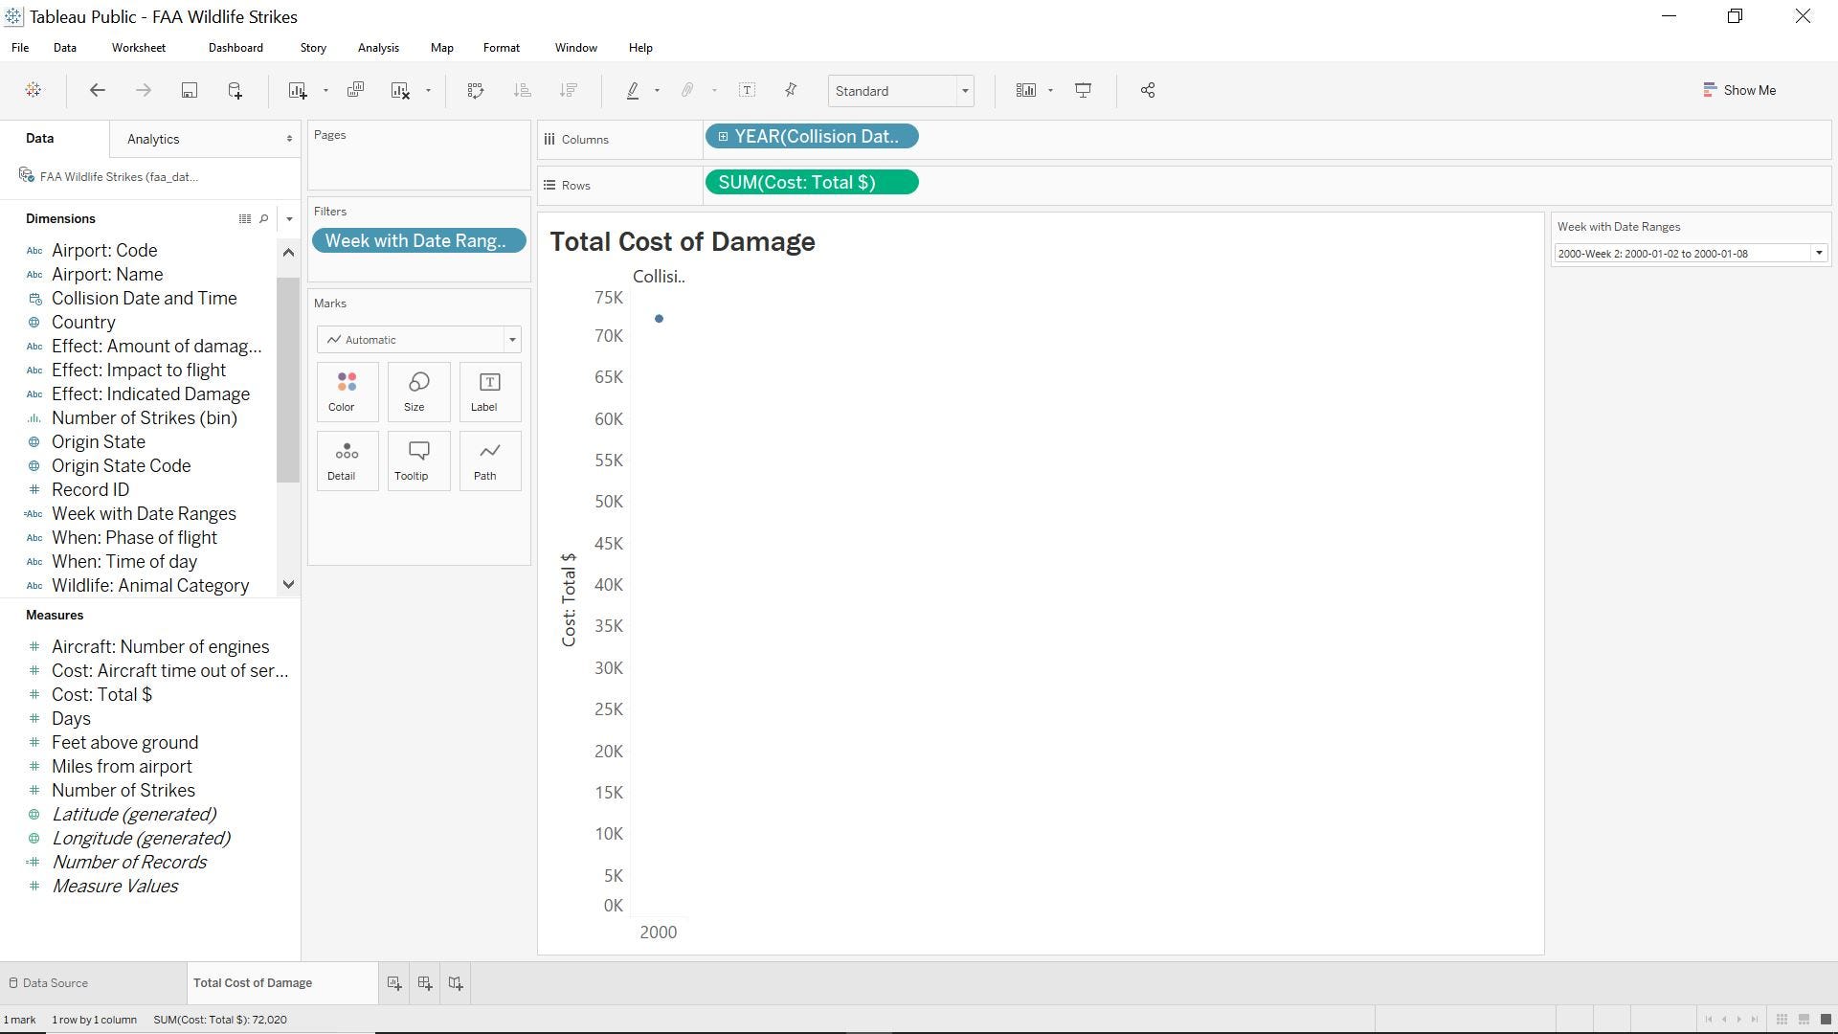Click the Undo back arrow
The width and height of the screenshot is (1838, 1034).
coord(97,90)
